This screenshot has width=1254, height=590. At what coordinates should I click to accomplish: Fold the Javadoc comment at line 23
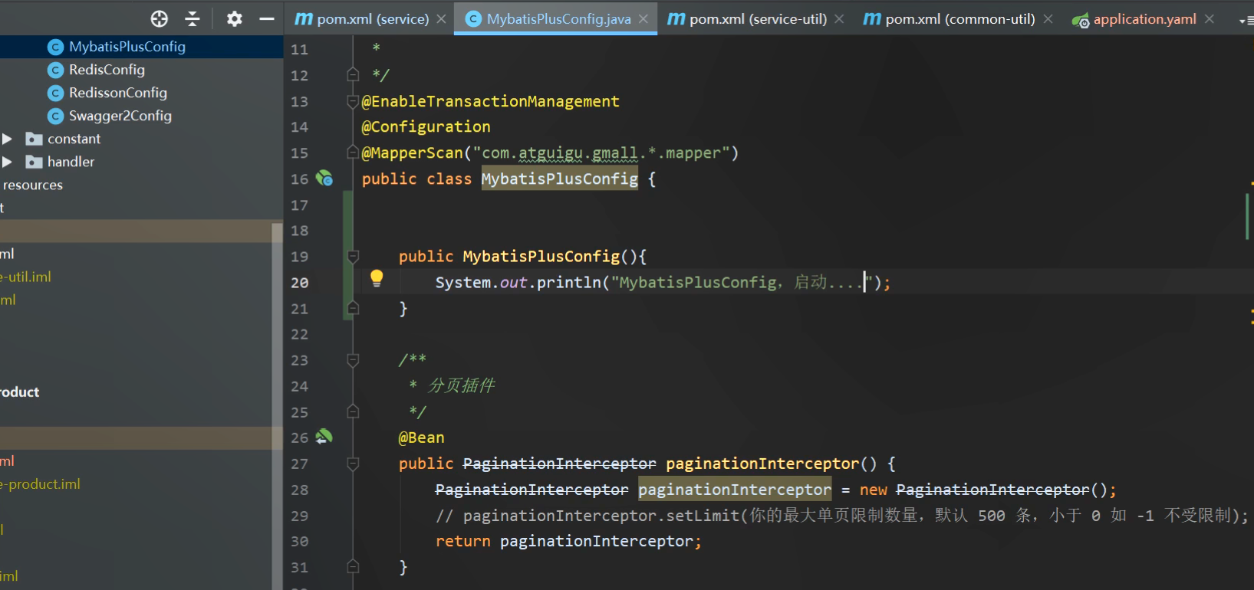tap(353, 359)
